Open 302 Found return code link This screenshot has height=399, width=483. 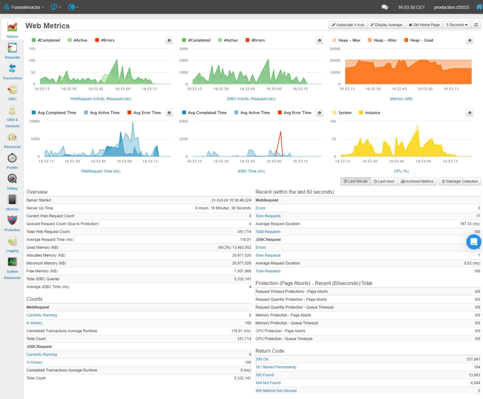[x=264, y=375]
